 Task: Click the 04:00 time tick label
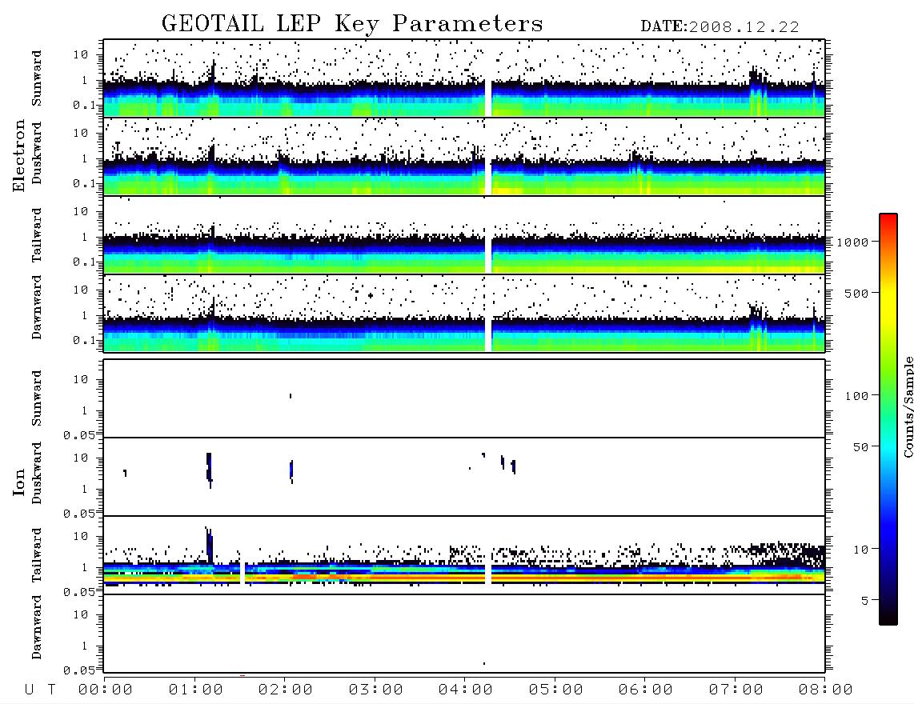click(x=466, y=690)
